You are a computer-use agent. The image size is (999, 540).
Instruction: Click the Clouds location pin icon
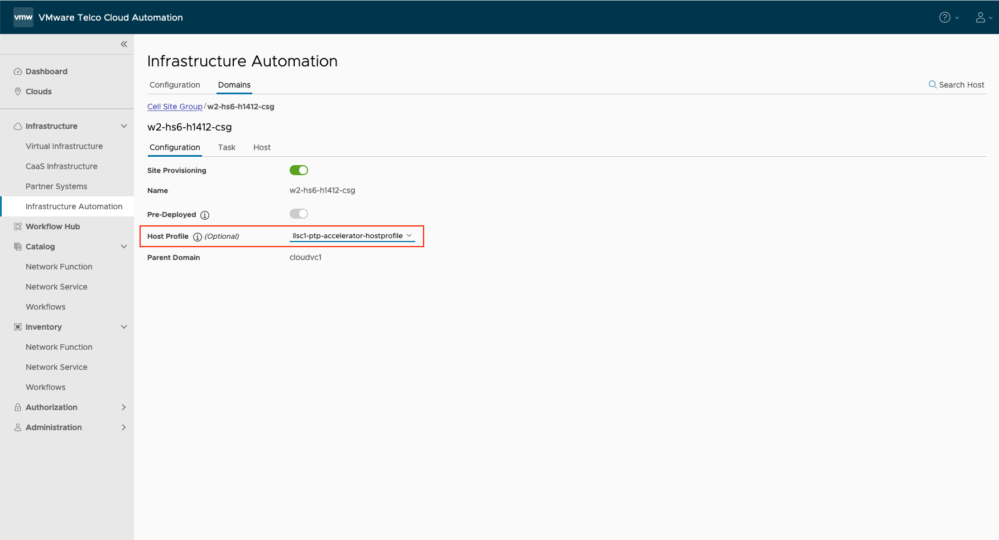click(x=18, y=91)
